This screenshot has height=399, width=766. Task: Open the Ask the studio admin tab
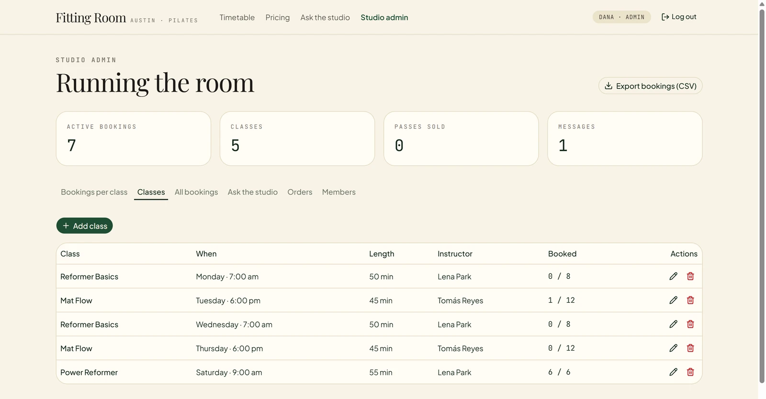253,192
